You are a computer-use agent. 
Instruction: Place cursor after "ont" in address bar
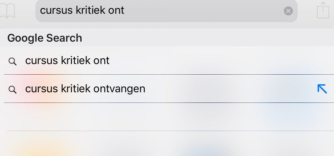click(x=125, y=10)
